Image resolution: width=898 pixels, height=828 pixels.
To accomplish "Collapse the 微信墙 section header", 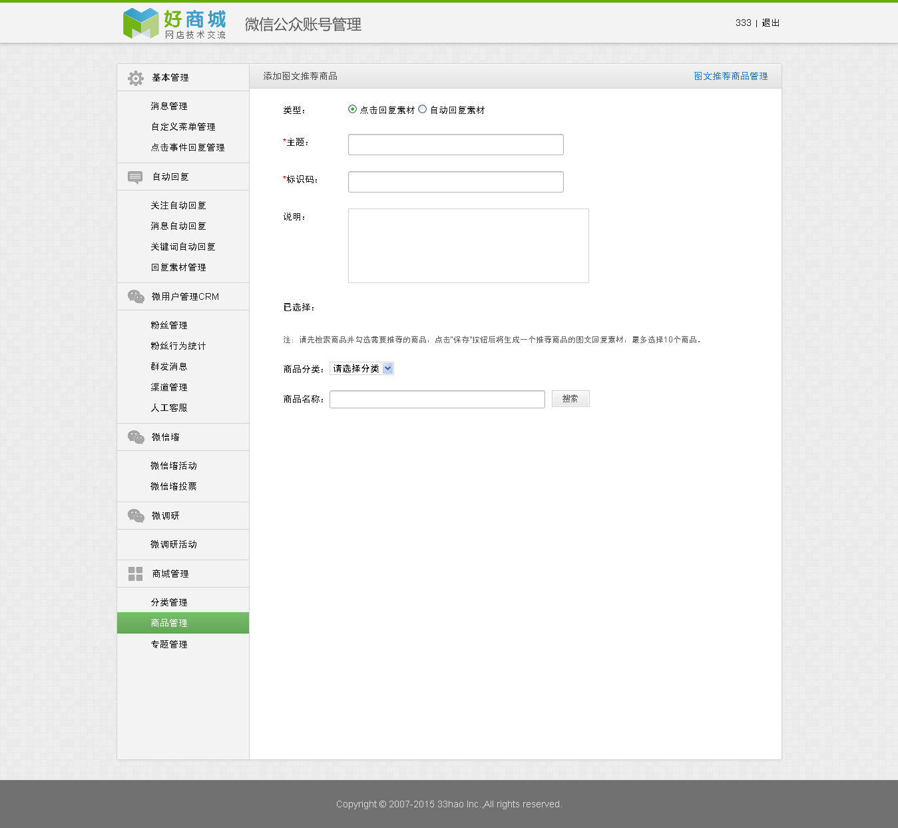I will (183, 437).
